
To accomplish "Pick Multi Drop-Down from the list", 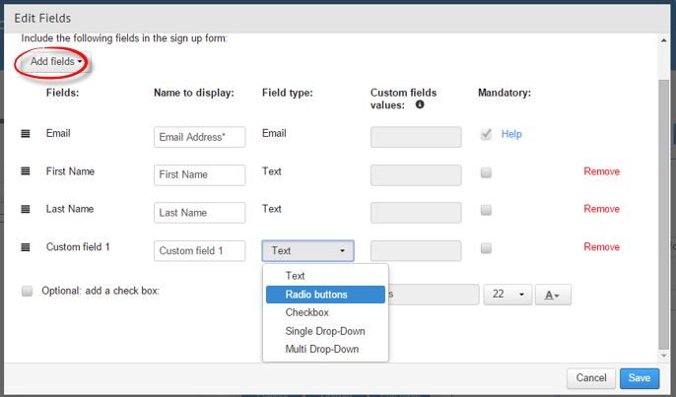I will coord(322,349).
